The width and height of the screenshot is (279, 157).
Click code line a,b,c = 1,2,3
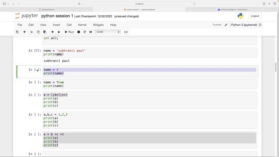55,115
